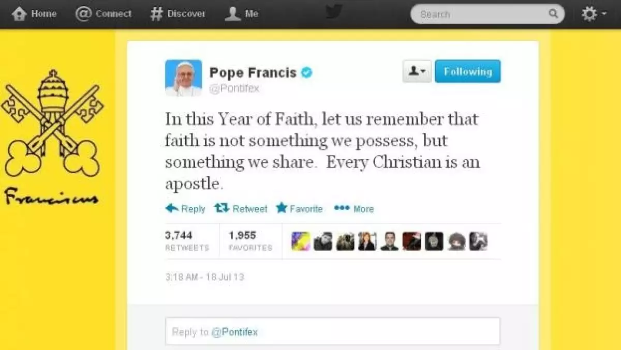
Task: Open Pope Francis profile picture
Action: pyautogui.click(x=183, y=78)
